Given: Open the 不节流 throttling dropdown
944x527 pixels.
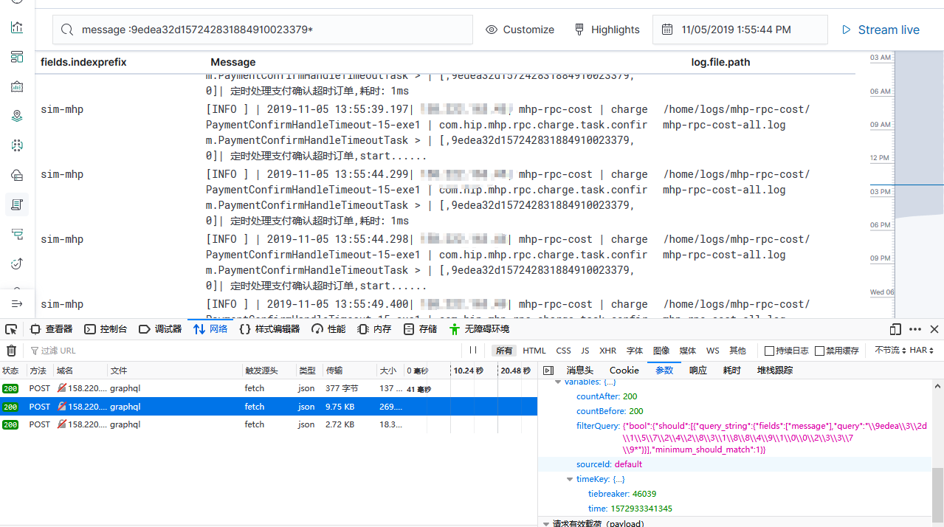Looking at the screenshot, I should pos(889,351).
